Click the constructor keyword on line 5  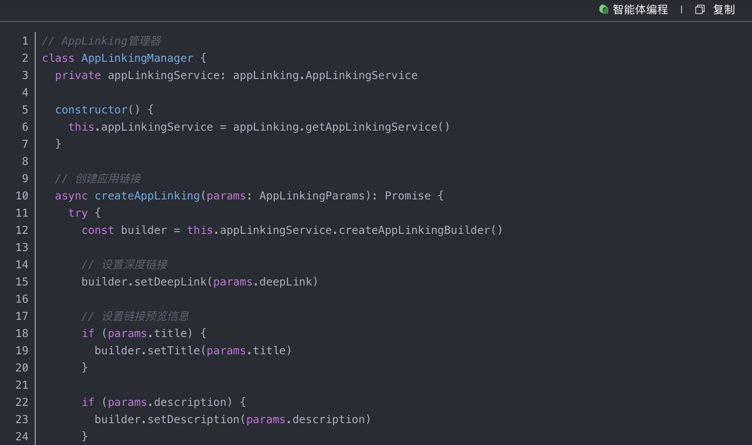coord(91,110)
